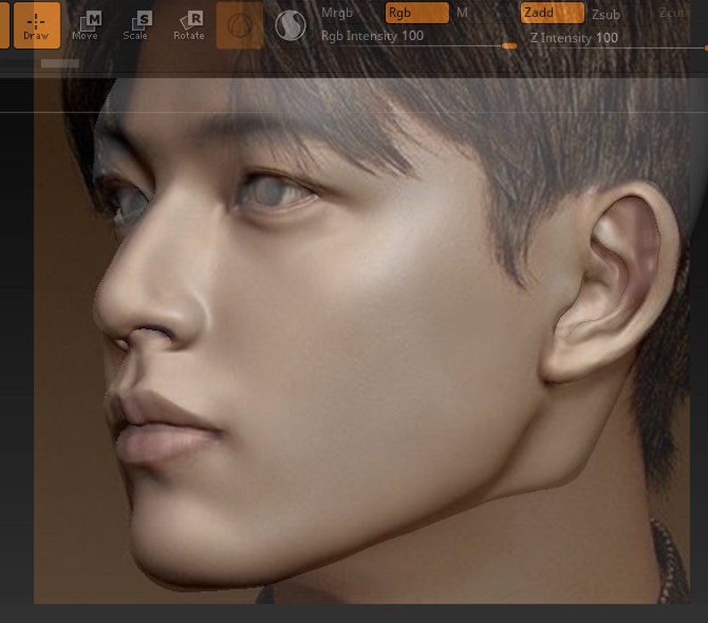Image resolution: width=708 pixels, height=623 pixels.
Task: Click the Rgb Intensity orange slider handle
Action: (x=509, y=46)
